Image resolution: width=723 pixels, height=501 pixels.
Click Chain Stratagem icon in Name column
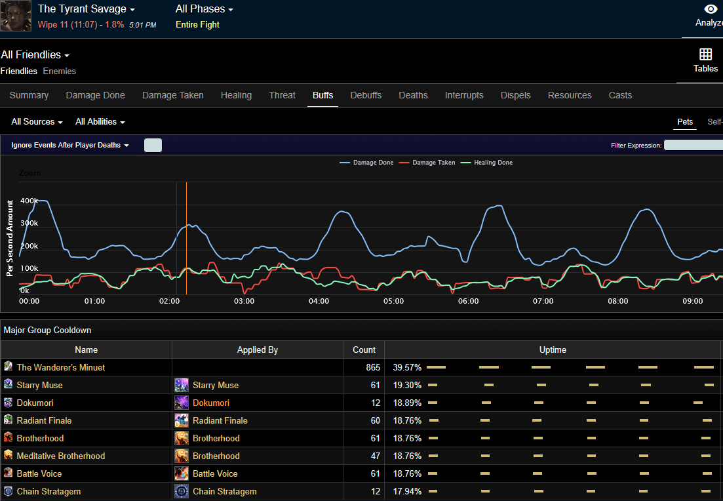click(9, 491)
